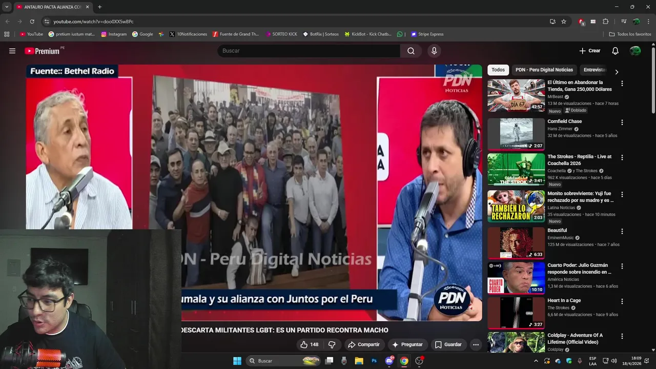
Task: Show hidden system tray icons
Action: coord(536,361)
